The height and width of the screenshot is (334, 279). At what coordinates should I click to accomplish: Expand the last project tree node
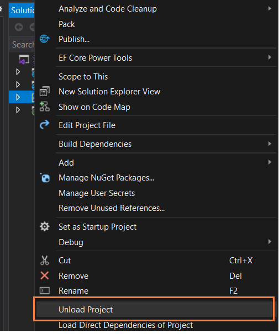tap(18, 110)
